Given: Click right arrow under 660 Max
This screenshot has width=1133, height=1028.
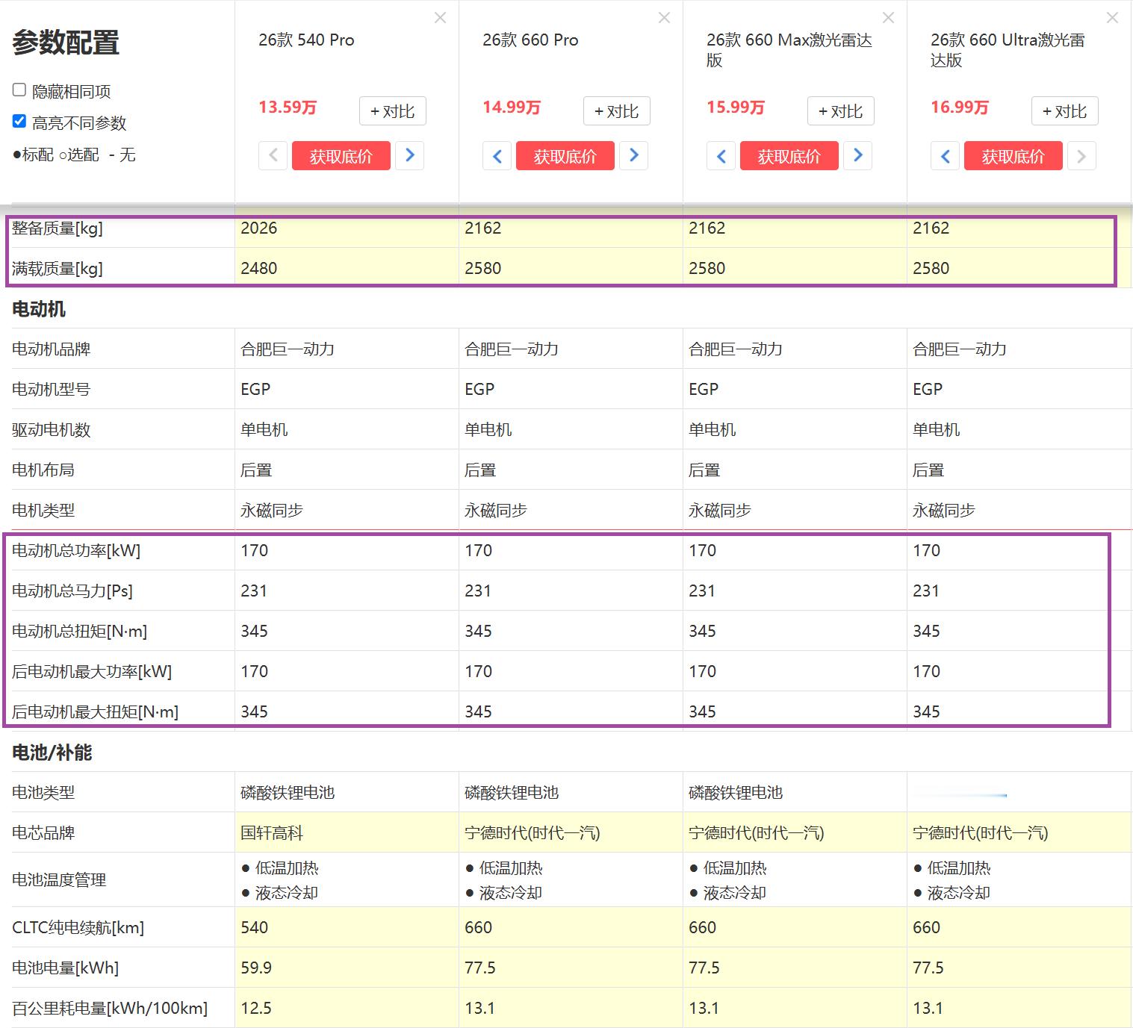Looking at the screenshot, I should point(857,155).
